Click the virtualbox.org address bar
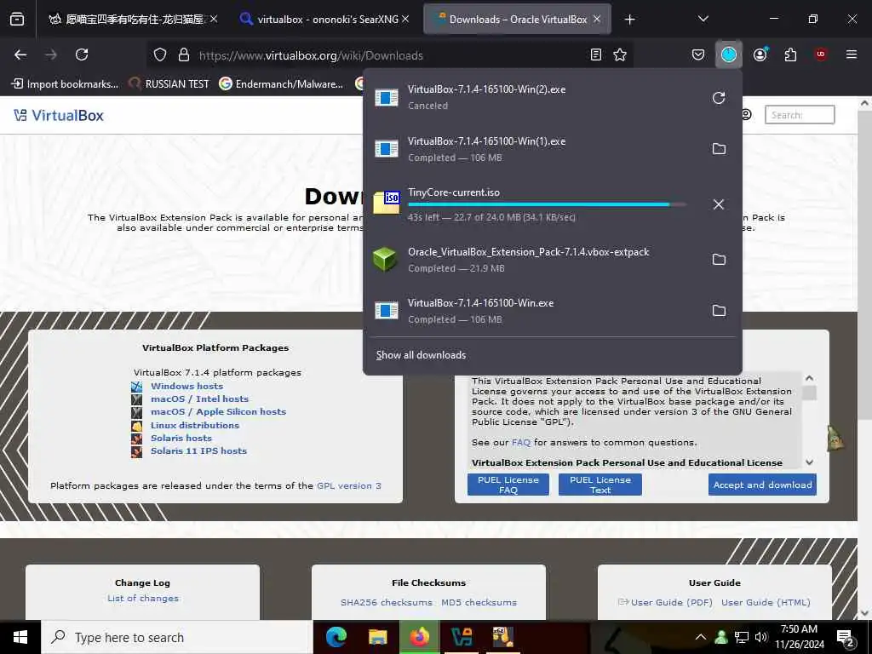This screenshot has width=872, height=654. [389, 55]
